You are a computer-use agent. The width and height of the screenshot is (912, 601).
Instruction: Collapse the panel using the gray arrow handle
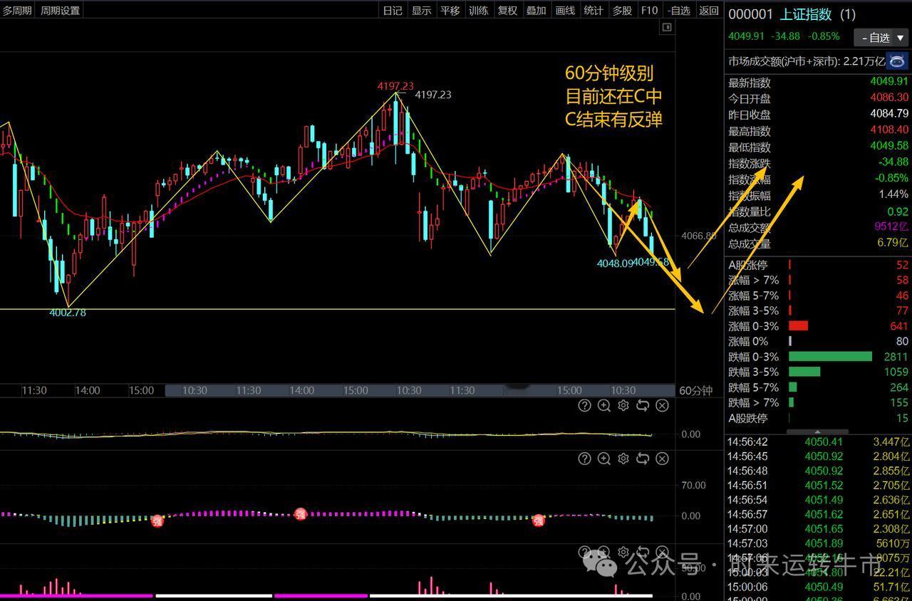pyautogui.click(x=817, y=432)
